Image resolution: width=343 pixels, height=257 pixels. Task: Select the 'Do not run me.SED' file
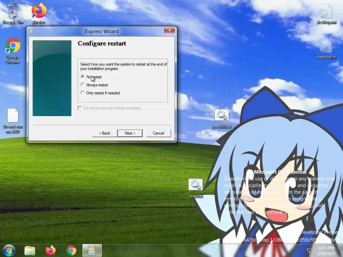(x=13, y=120)
